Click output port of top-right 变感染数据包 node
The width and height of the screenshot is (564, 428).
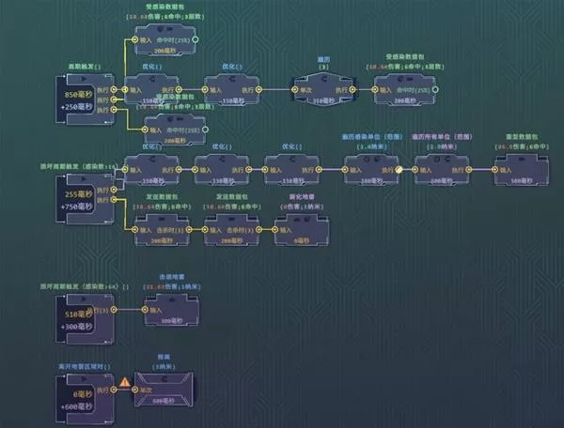[x=438, y=91]
